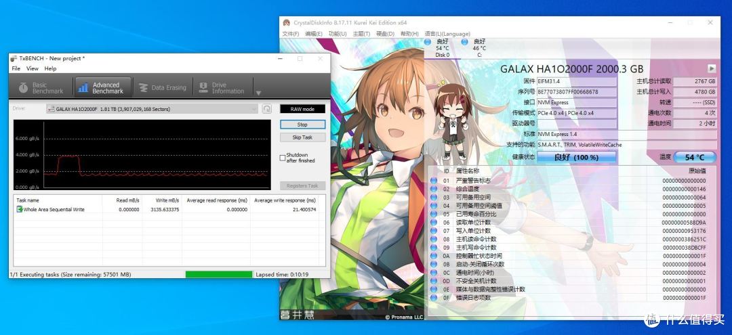This screenshot has width=732, height=335.
Task: Stop the running benchmark task
Action: 302,125
